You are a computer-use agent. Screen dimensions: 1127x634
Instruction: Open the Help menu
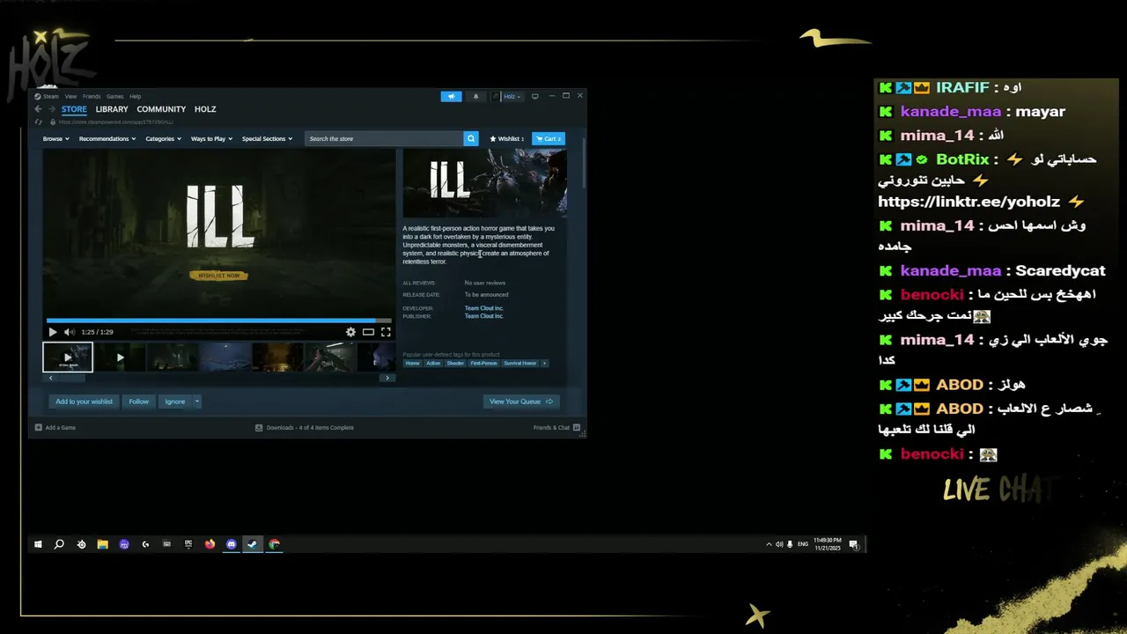pyautogui.click(x=136, y=96)
